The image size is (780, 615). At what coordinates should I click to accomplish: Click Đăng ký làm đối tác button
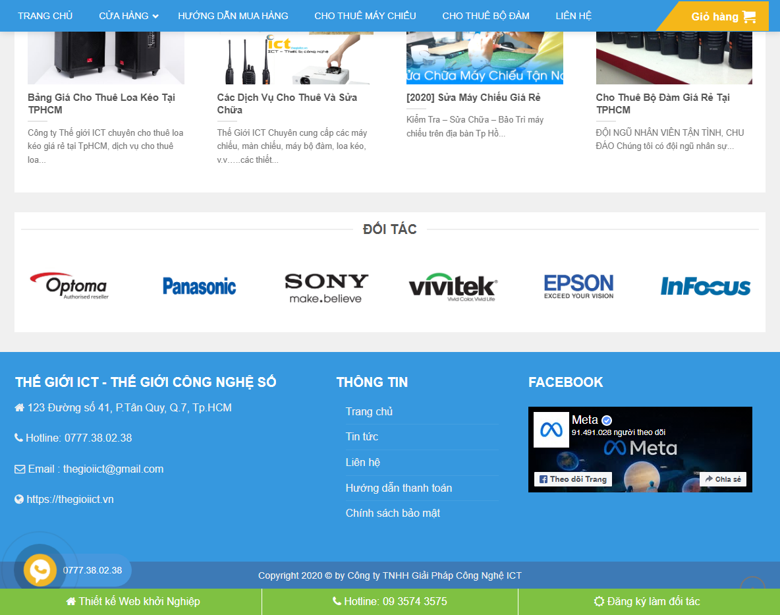click(647, 601)
